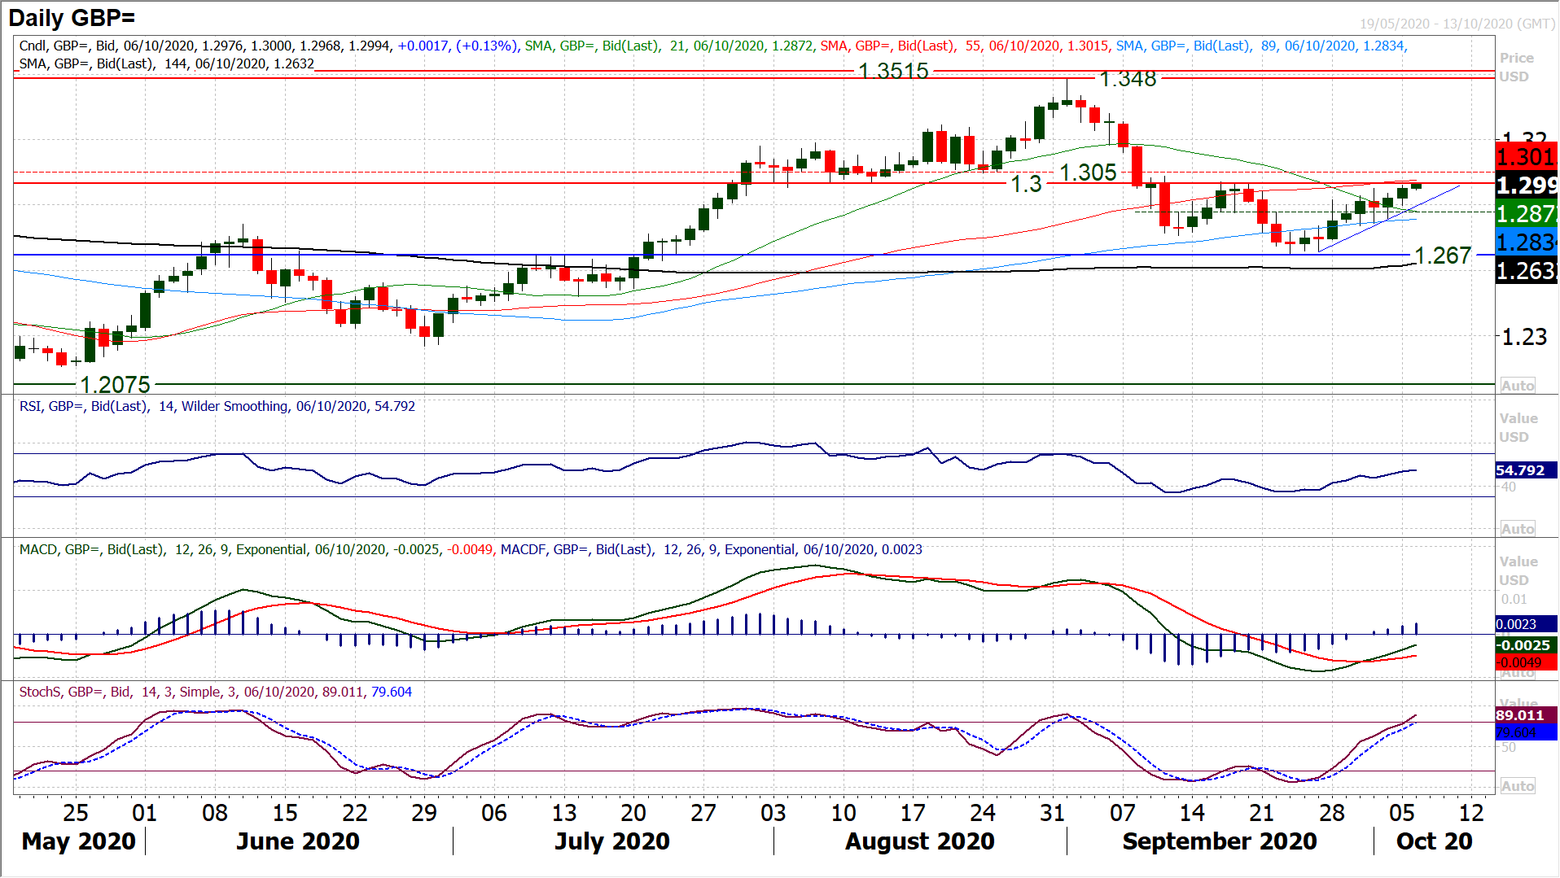Image resolution: width=1560 pixels, height=878 pixels.
Task: Click the MACD value tag -0.0025
Action: tap(1526, 645)
